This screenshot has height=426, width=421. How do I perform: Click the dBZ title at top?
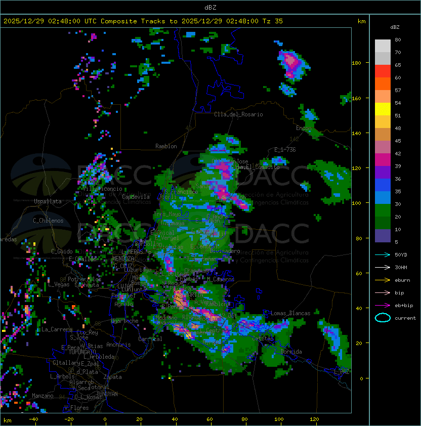tap(210, 8)
